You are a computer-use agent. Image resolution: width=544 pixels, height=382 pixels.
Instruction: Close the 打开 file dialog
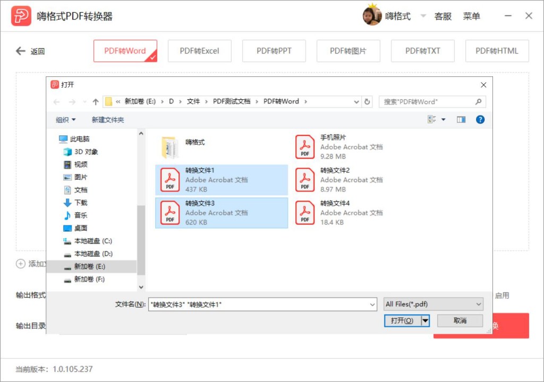(x=483, y=85)
